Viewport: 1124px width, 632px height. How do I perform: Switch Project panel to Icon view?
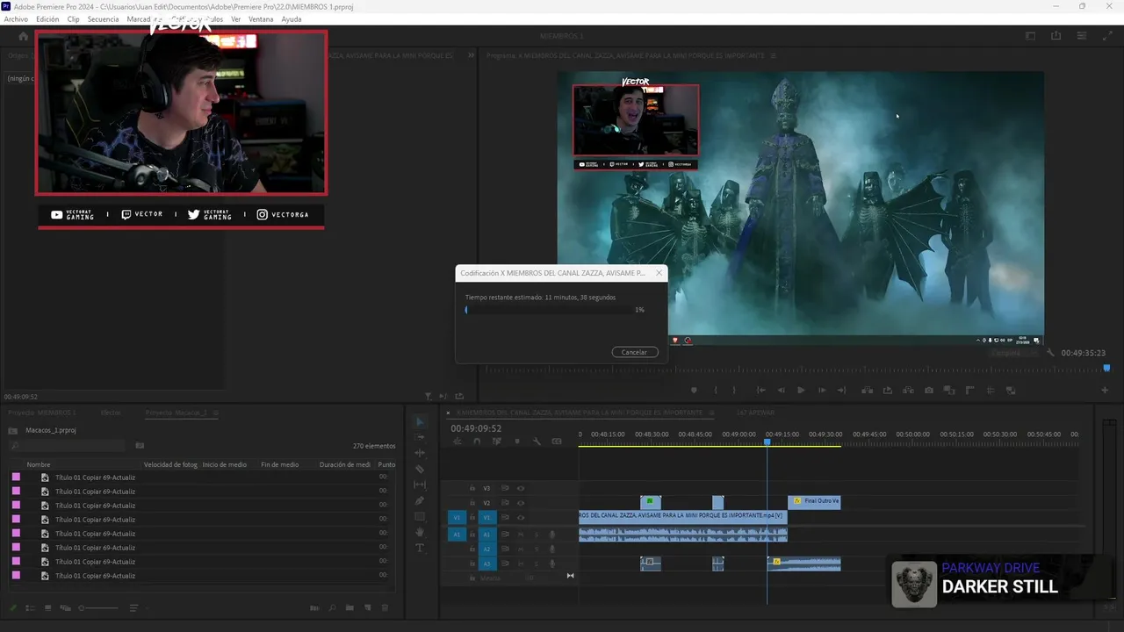point(47,607)
